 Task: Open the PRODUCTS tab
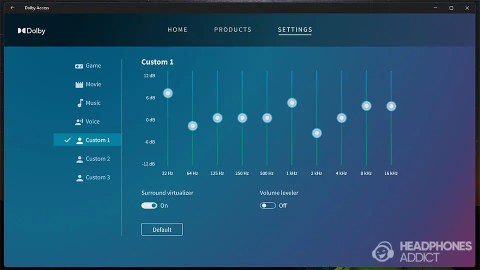pyautogui.click(x=232, y=29)
